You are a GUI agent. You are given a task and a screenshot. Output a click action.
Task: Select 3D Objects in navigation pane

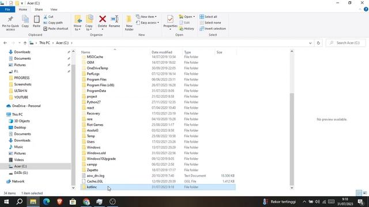[22, 121]
